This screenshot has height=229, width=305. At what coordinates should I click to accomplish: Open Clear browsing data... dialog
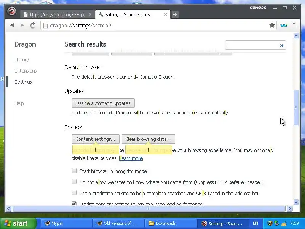pos(148,139)
